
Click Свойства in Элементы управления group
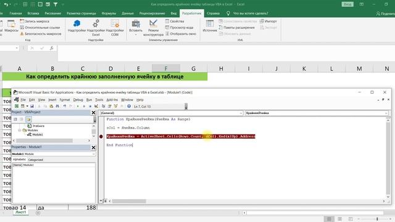click(175, 22)
